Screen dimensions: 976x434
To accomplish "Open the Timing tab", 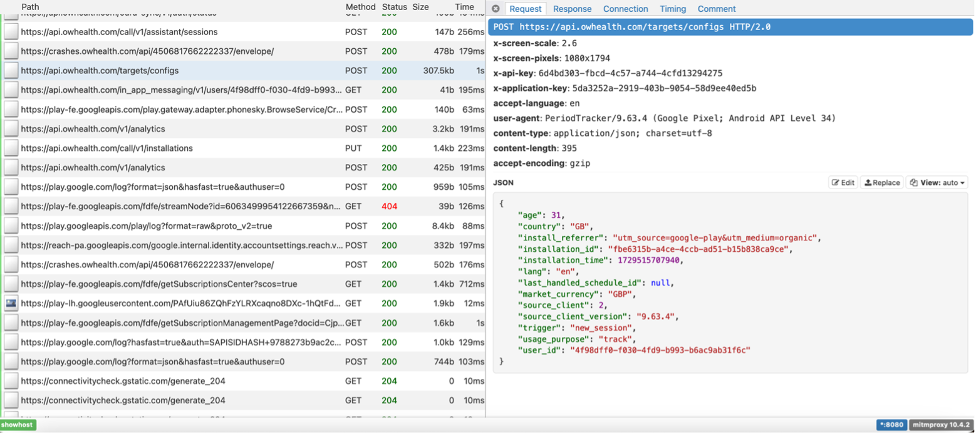I will [673, 9].
